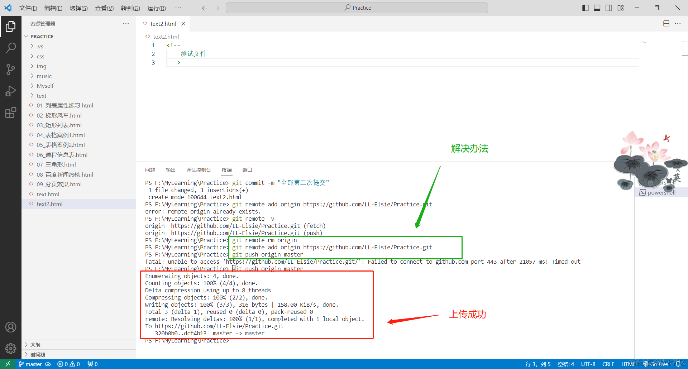Click the UTF-8 encoding indicator
This screenshot has height=369, width=688.
588,364
